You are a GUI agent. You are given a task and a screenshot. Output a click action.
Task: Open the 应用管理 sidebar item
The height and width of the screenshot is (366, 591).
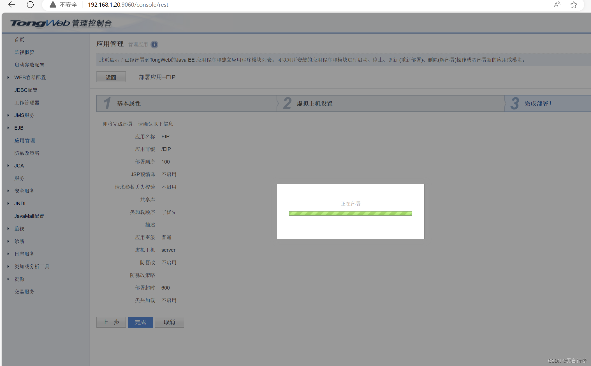point(25,140)
